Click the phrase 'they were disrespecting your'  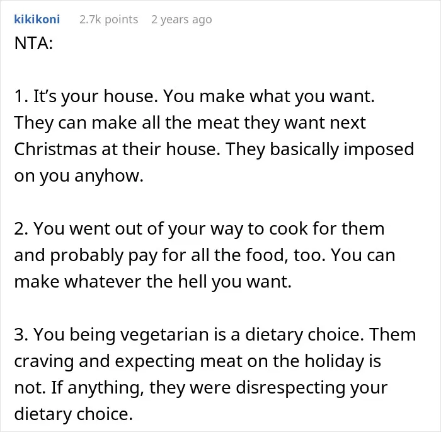click(x=268, y=387)
